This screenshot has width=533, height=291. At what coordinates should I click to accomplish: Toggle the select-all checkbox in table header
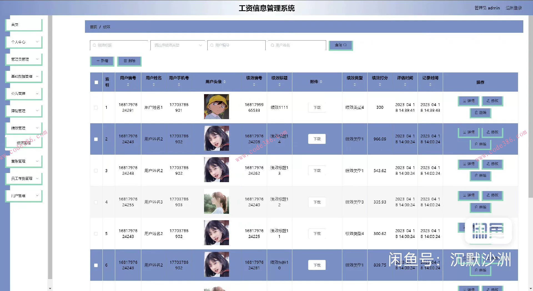click(96, 82)
